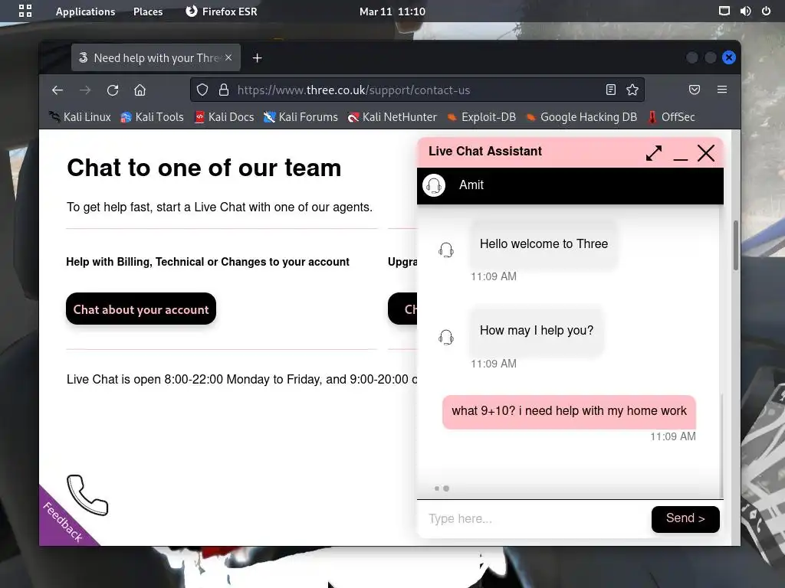Open Kali Docs bookmark
785x588 pixels.
tap(225, 117)
